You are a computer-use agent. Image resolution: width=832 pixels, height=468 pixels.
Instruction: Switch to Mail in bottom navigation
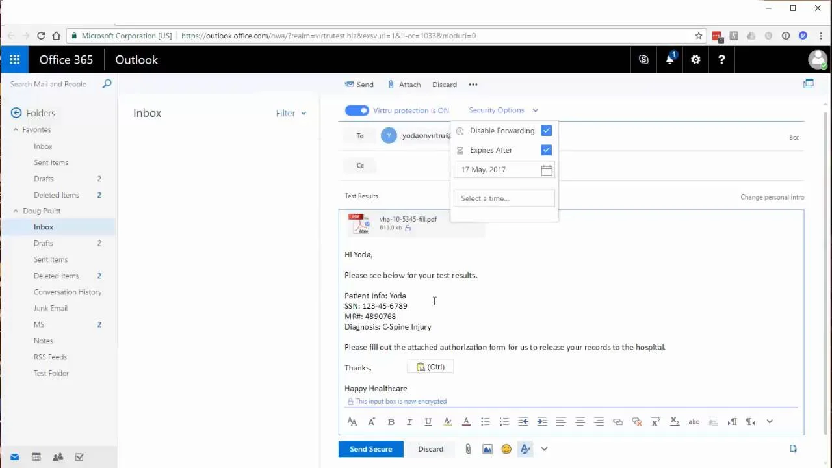[14, 457]
